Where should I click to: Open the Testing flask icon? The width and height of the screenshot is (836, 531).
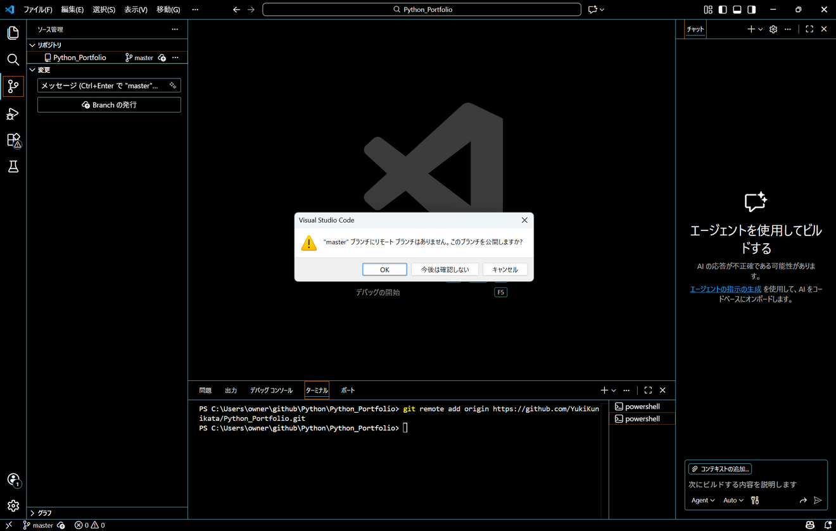(13, 166)
